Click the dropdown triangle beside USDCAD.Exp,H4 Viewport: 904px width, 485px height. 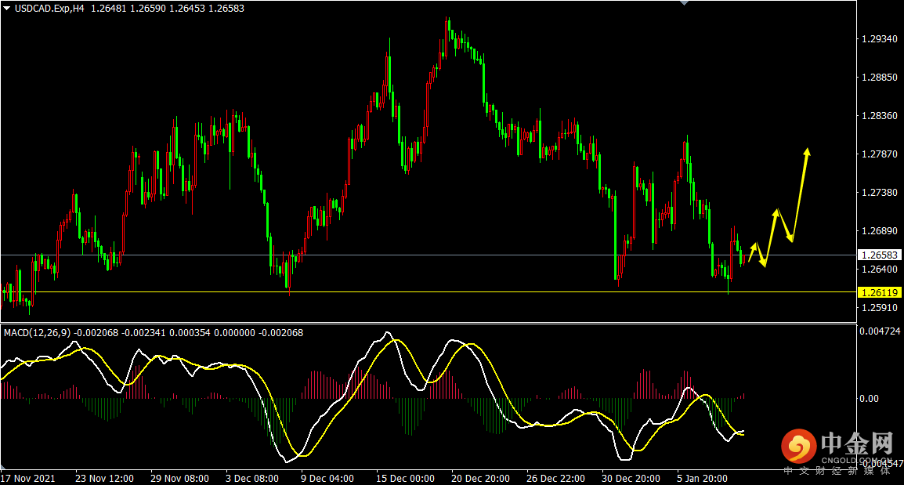(x=7, y=9)
